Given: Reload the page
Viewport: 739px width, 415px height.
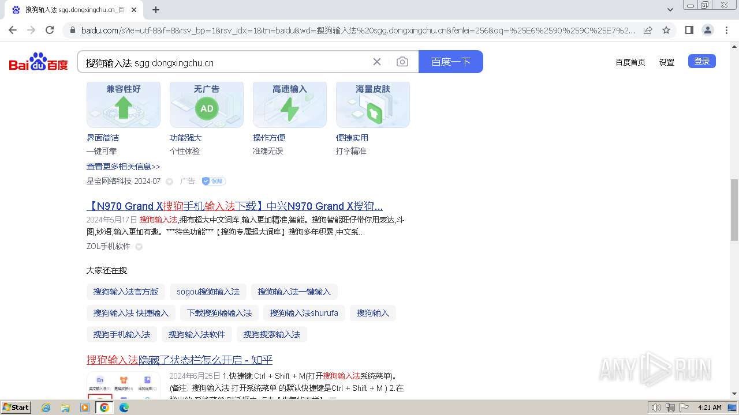Looking at the screenshot, I should click(x=50, y=30).
